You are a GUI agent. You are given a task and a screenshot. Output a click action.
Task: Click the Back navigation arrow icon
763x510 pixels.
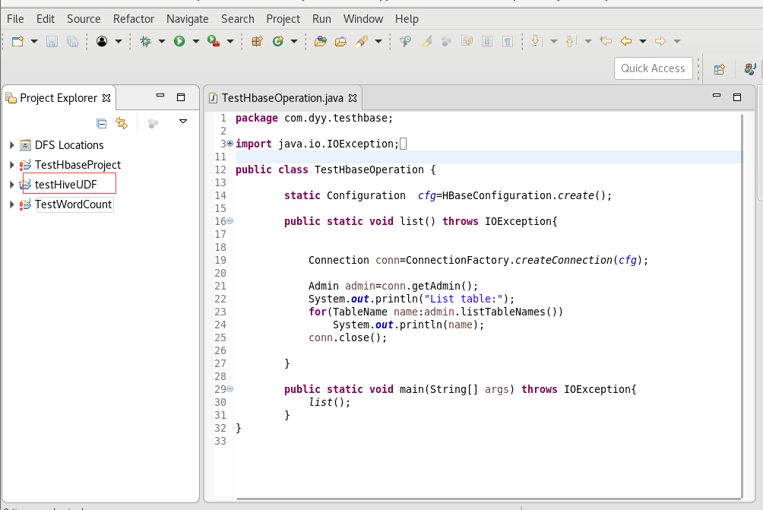point(626,41)
